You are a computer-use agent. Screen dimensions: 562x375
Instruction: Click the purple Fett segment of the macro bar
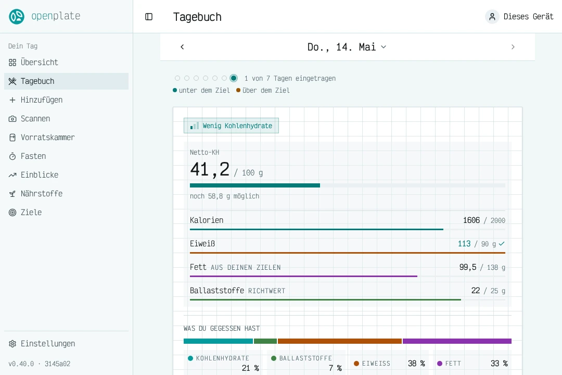click(457, 341)
